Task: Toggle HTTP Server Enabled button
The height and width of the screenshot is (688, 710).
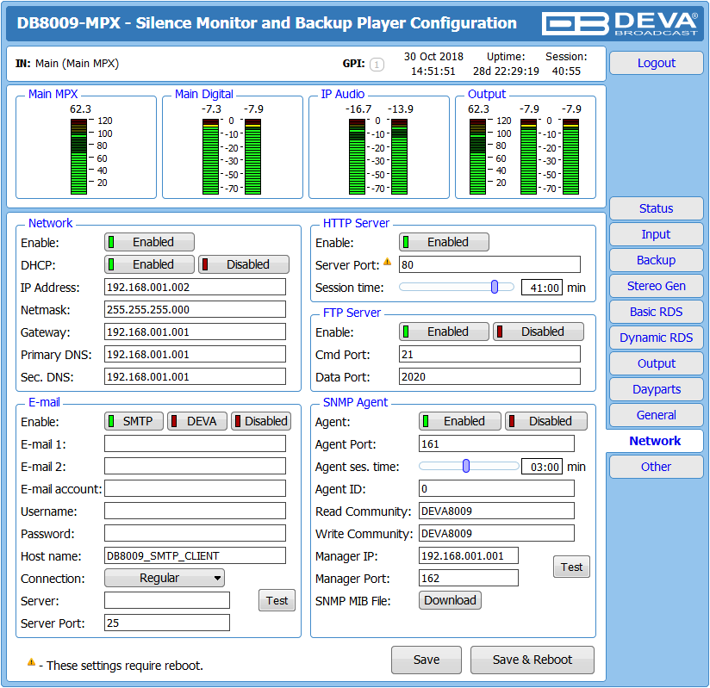Action: point(444,242)
